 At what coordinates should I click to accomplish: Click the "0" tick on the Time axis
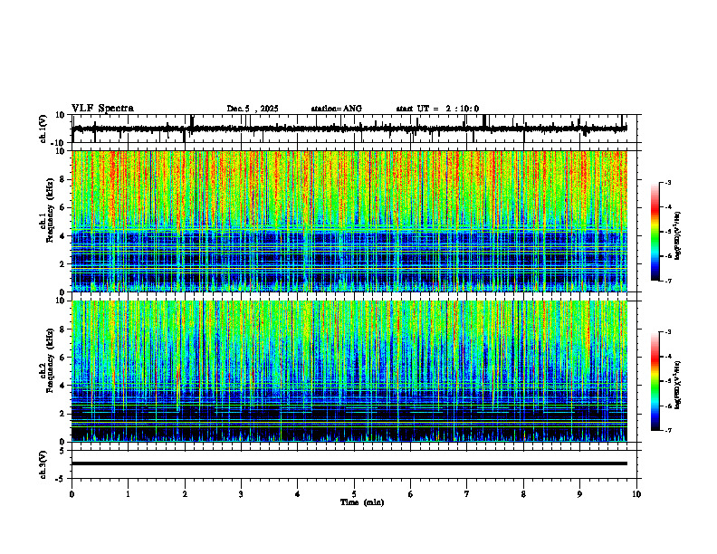coord(72,494)
